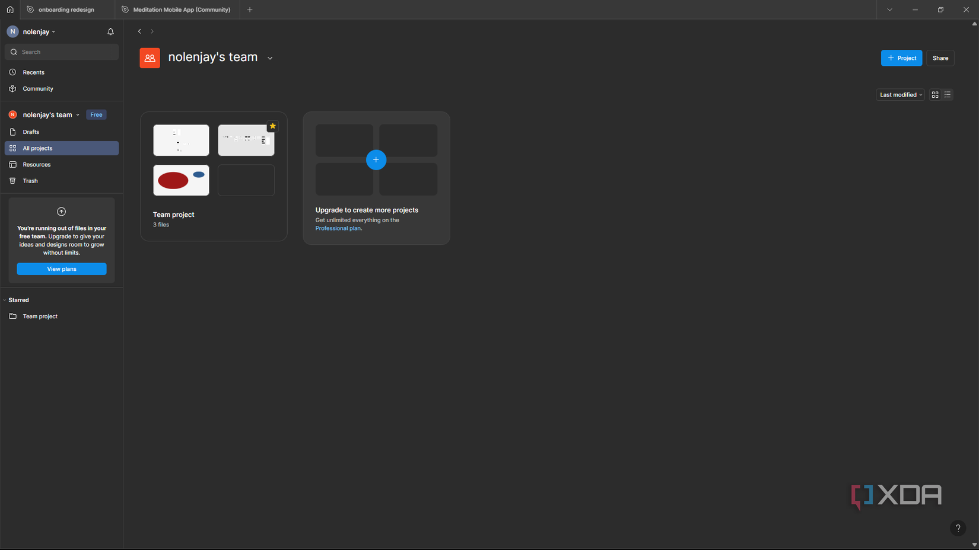The height and width of the screenshot is (550, 979).
Task: Open the Trash
Action: [30, 181]
